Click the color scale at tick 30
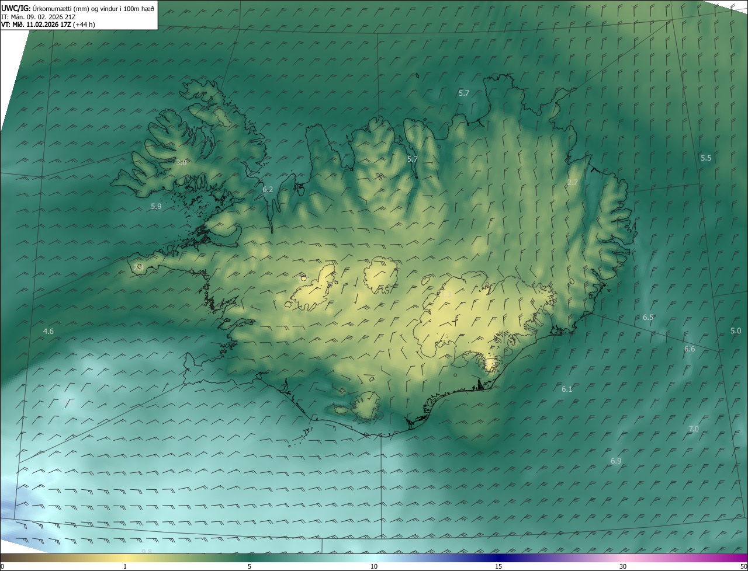Screen dimensions: 748x571 pyautogui.click(x=623, y=566)
